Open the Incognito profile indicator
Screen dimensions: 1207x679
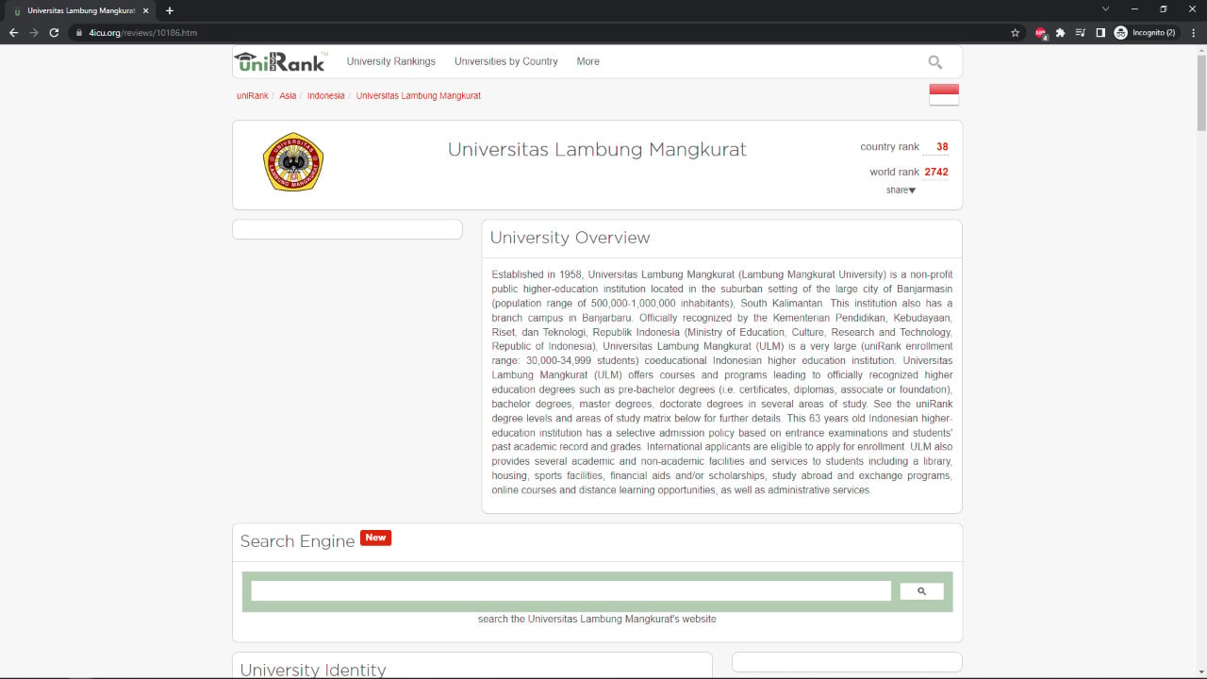click(x=1145, y=32)
